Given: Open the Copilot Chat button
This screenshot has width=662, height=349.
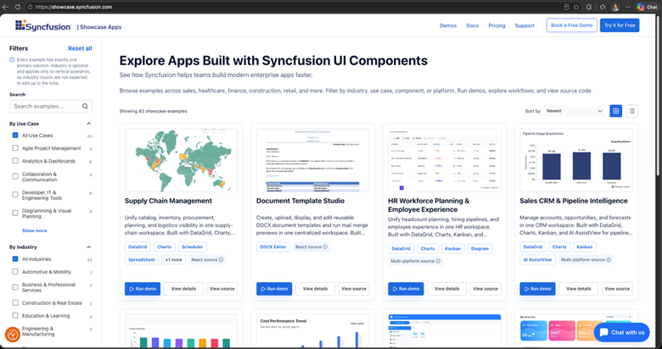Looking at the screenshot, I should pyautogui.click(x=648, y=7).
